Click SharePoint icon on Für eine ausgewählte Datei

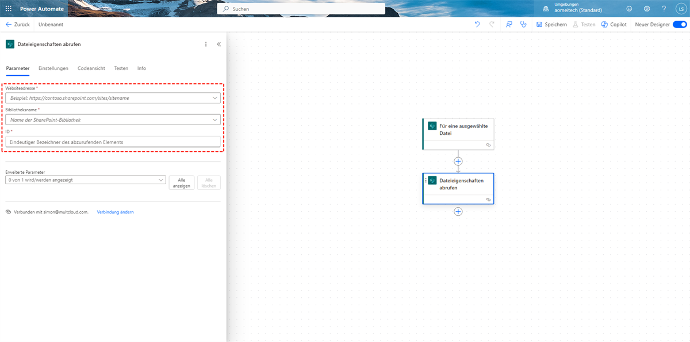[432, 126]
